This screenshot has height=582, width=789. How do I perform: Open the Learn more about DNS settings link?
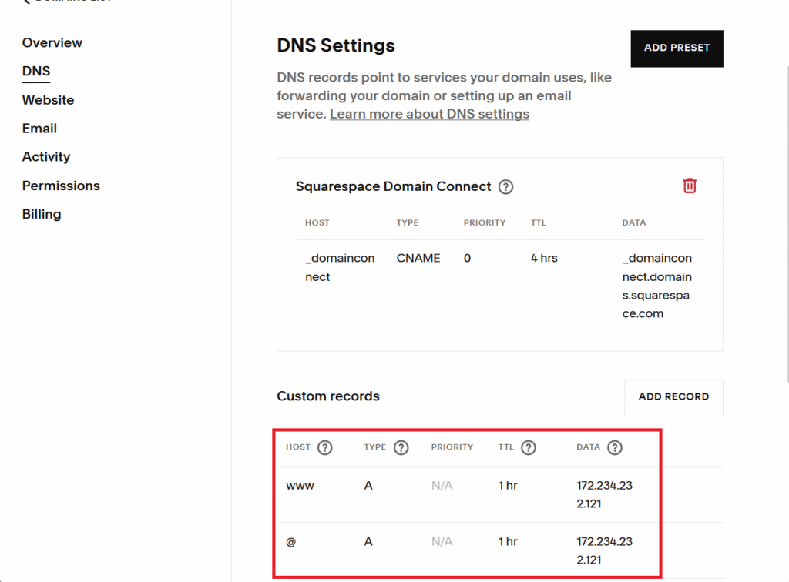click(429, 114)
